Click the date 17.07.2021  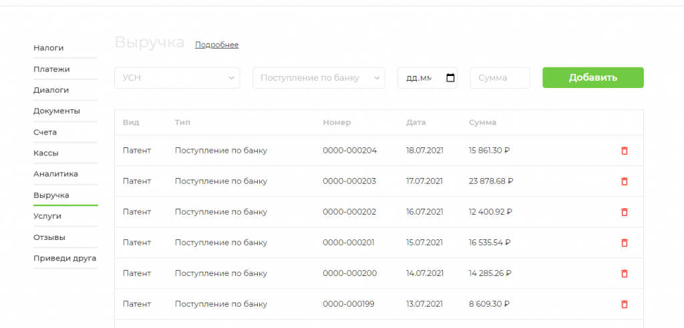click(x=424, y=181)
